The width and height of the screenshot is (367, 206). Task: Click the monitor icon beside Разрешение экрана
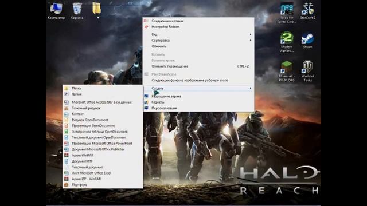(x=146, y=96)
